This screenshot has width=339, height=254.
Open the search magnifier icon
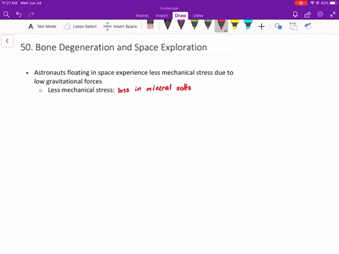(x=6, y=14)
